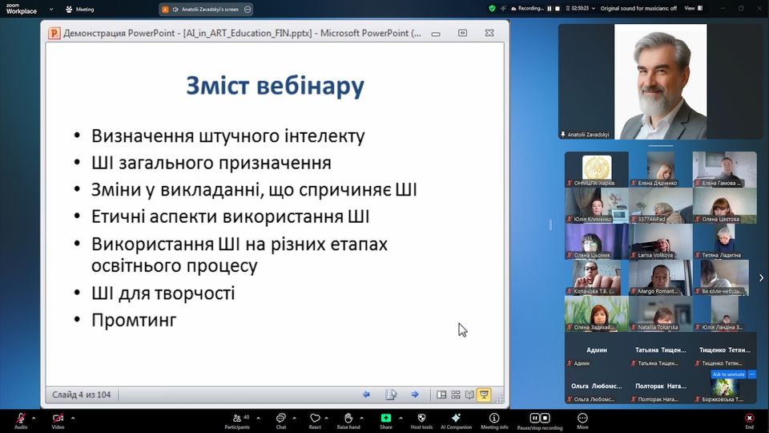Expand caret next to Share
Screen dimensions: 769x433
point(401,419)
